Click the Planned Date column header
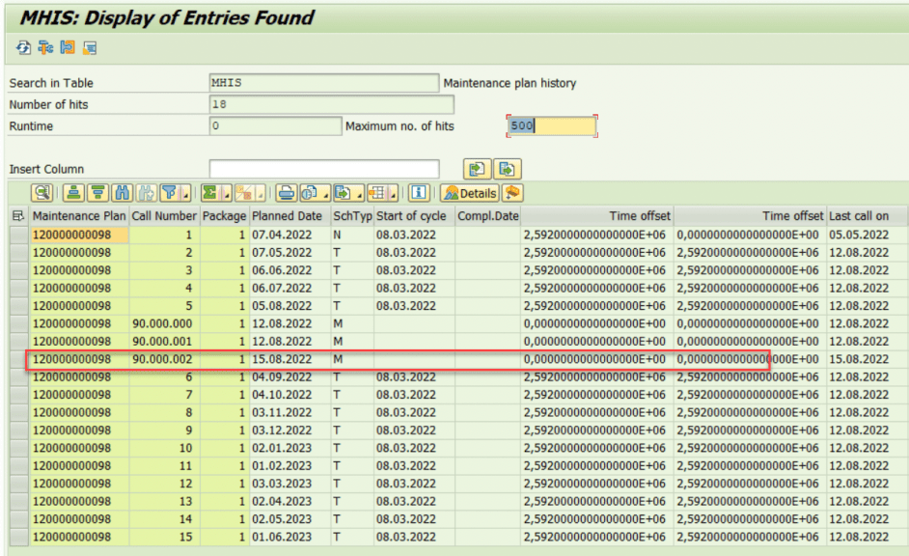 pyautogui.click(x=288, y=215)
